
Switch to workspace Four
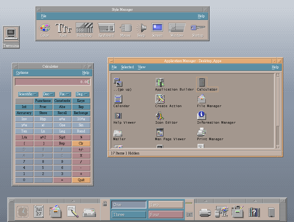(x=166, y=215)
